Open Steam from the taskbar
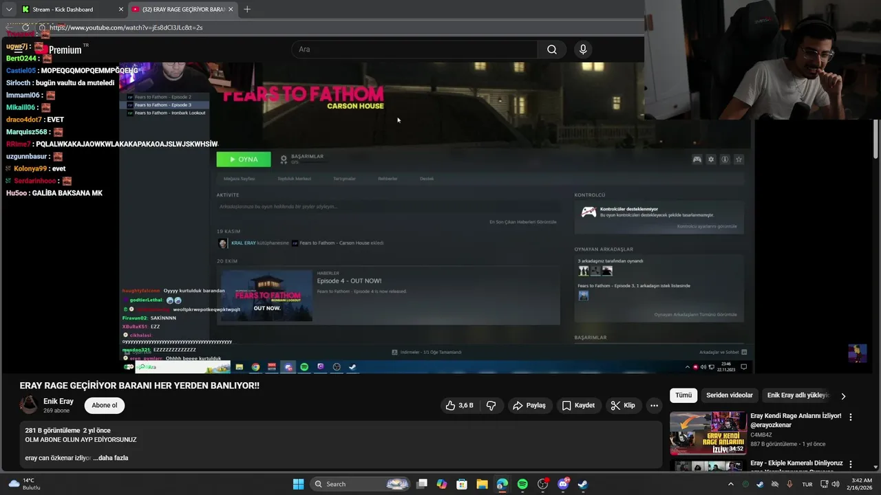The image size is (881, 495). [582, 484]
